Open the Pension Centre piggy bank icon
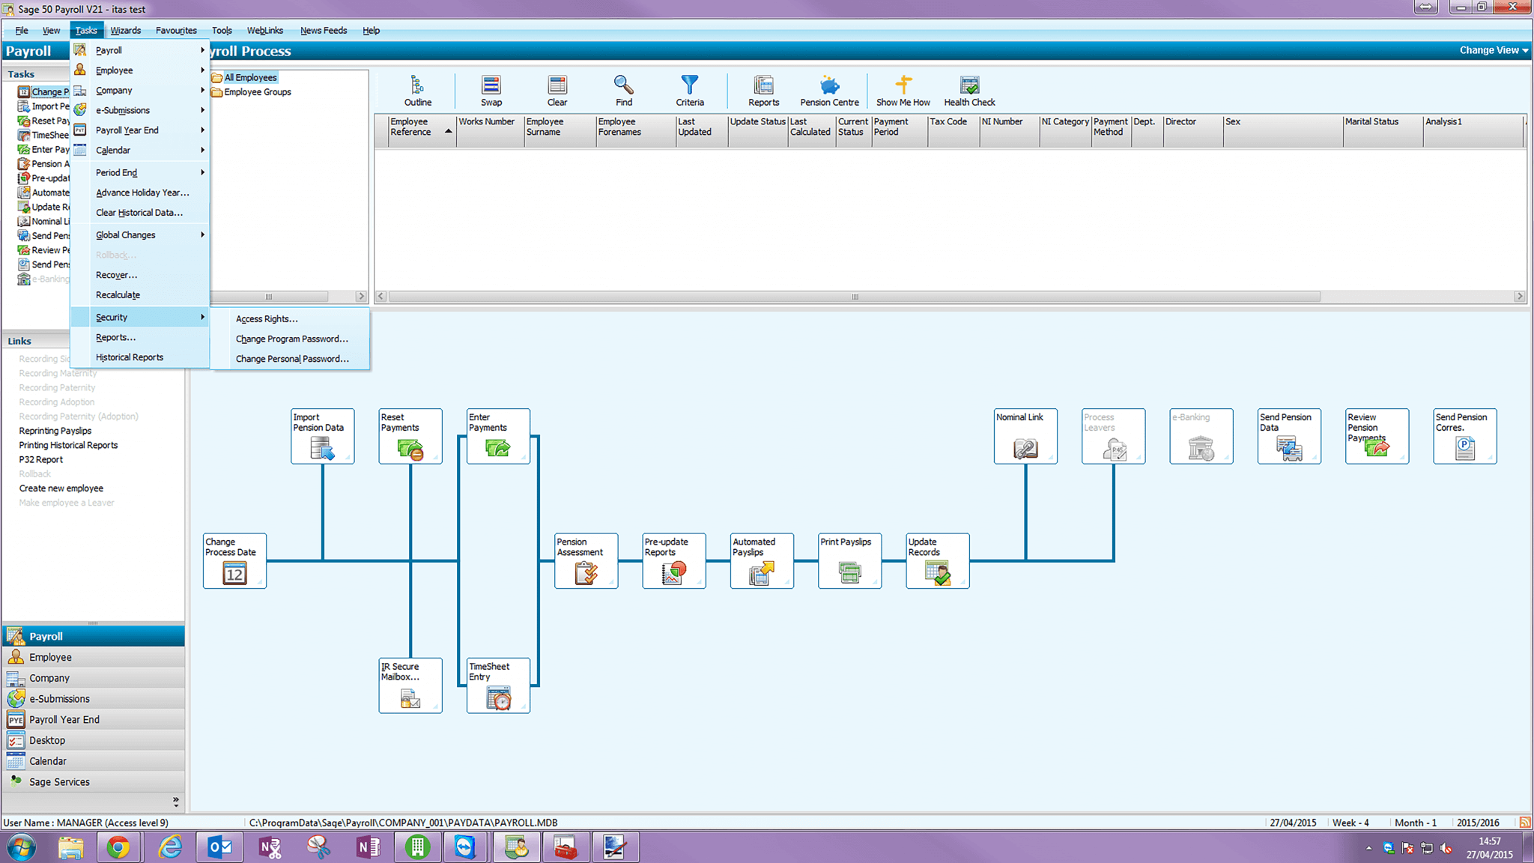Image resolution: width=1534 pixels, height=863 pixels. (829, 91)
